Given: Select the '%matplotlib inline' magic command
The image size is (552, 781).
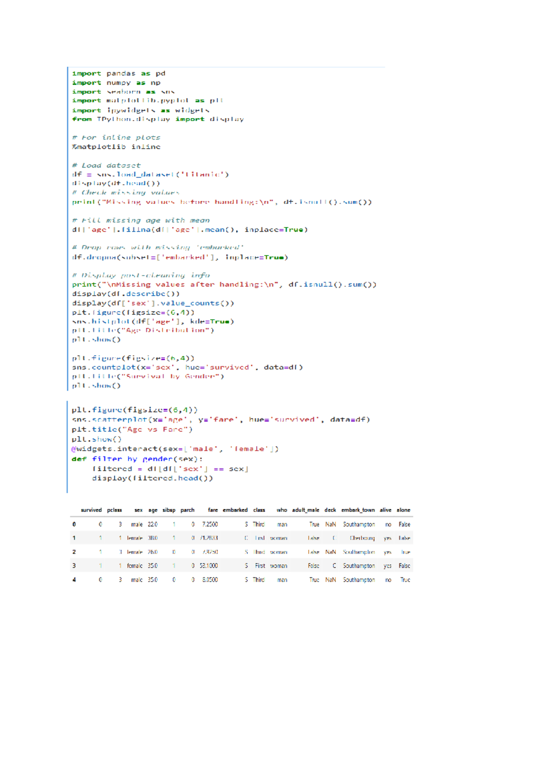Looking at the screenshot, I should (116, 146).
